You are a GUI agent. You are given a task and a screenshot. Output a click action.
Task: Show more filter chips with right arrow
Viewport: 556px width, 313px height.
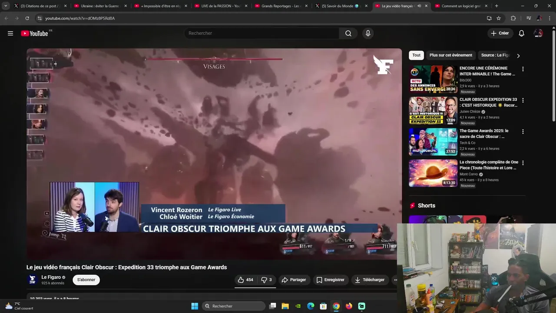[x=518, y=56]
